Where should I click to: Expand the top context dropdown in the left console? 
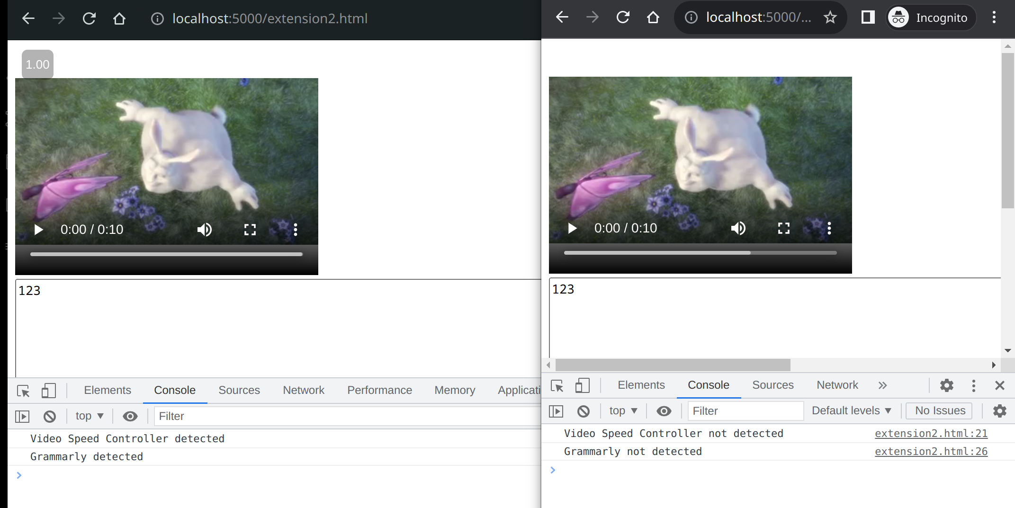coord(89,416)
